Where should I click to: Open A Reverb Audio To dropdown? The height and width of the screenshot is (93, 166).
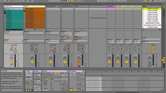point(111,41)
